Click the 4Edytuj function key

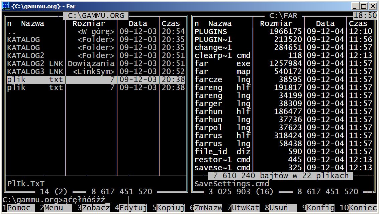coord(131,208)
